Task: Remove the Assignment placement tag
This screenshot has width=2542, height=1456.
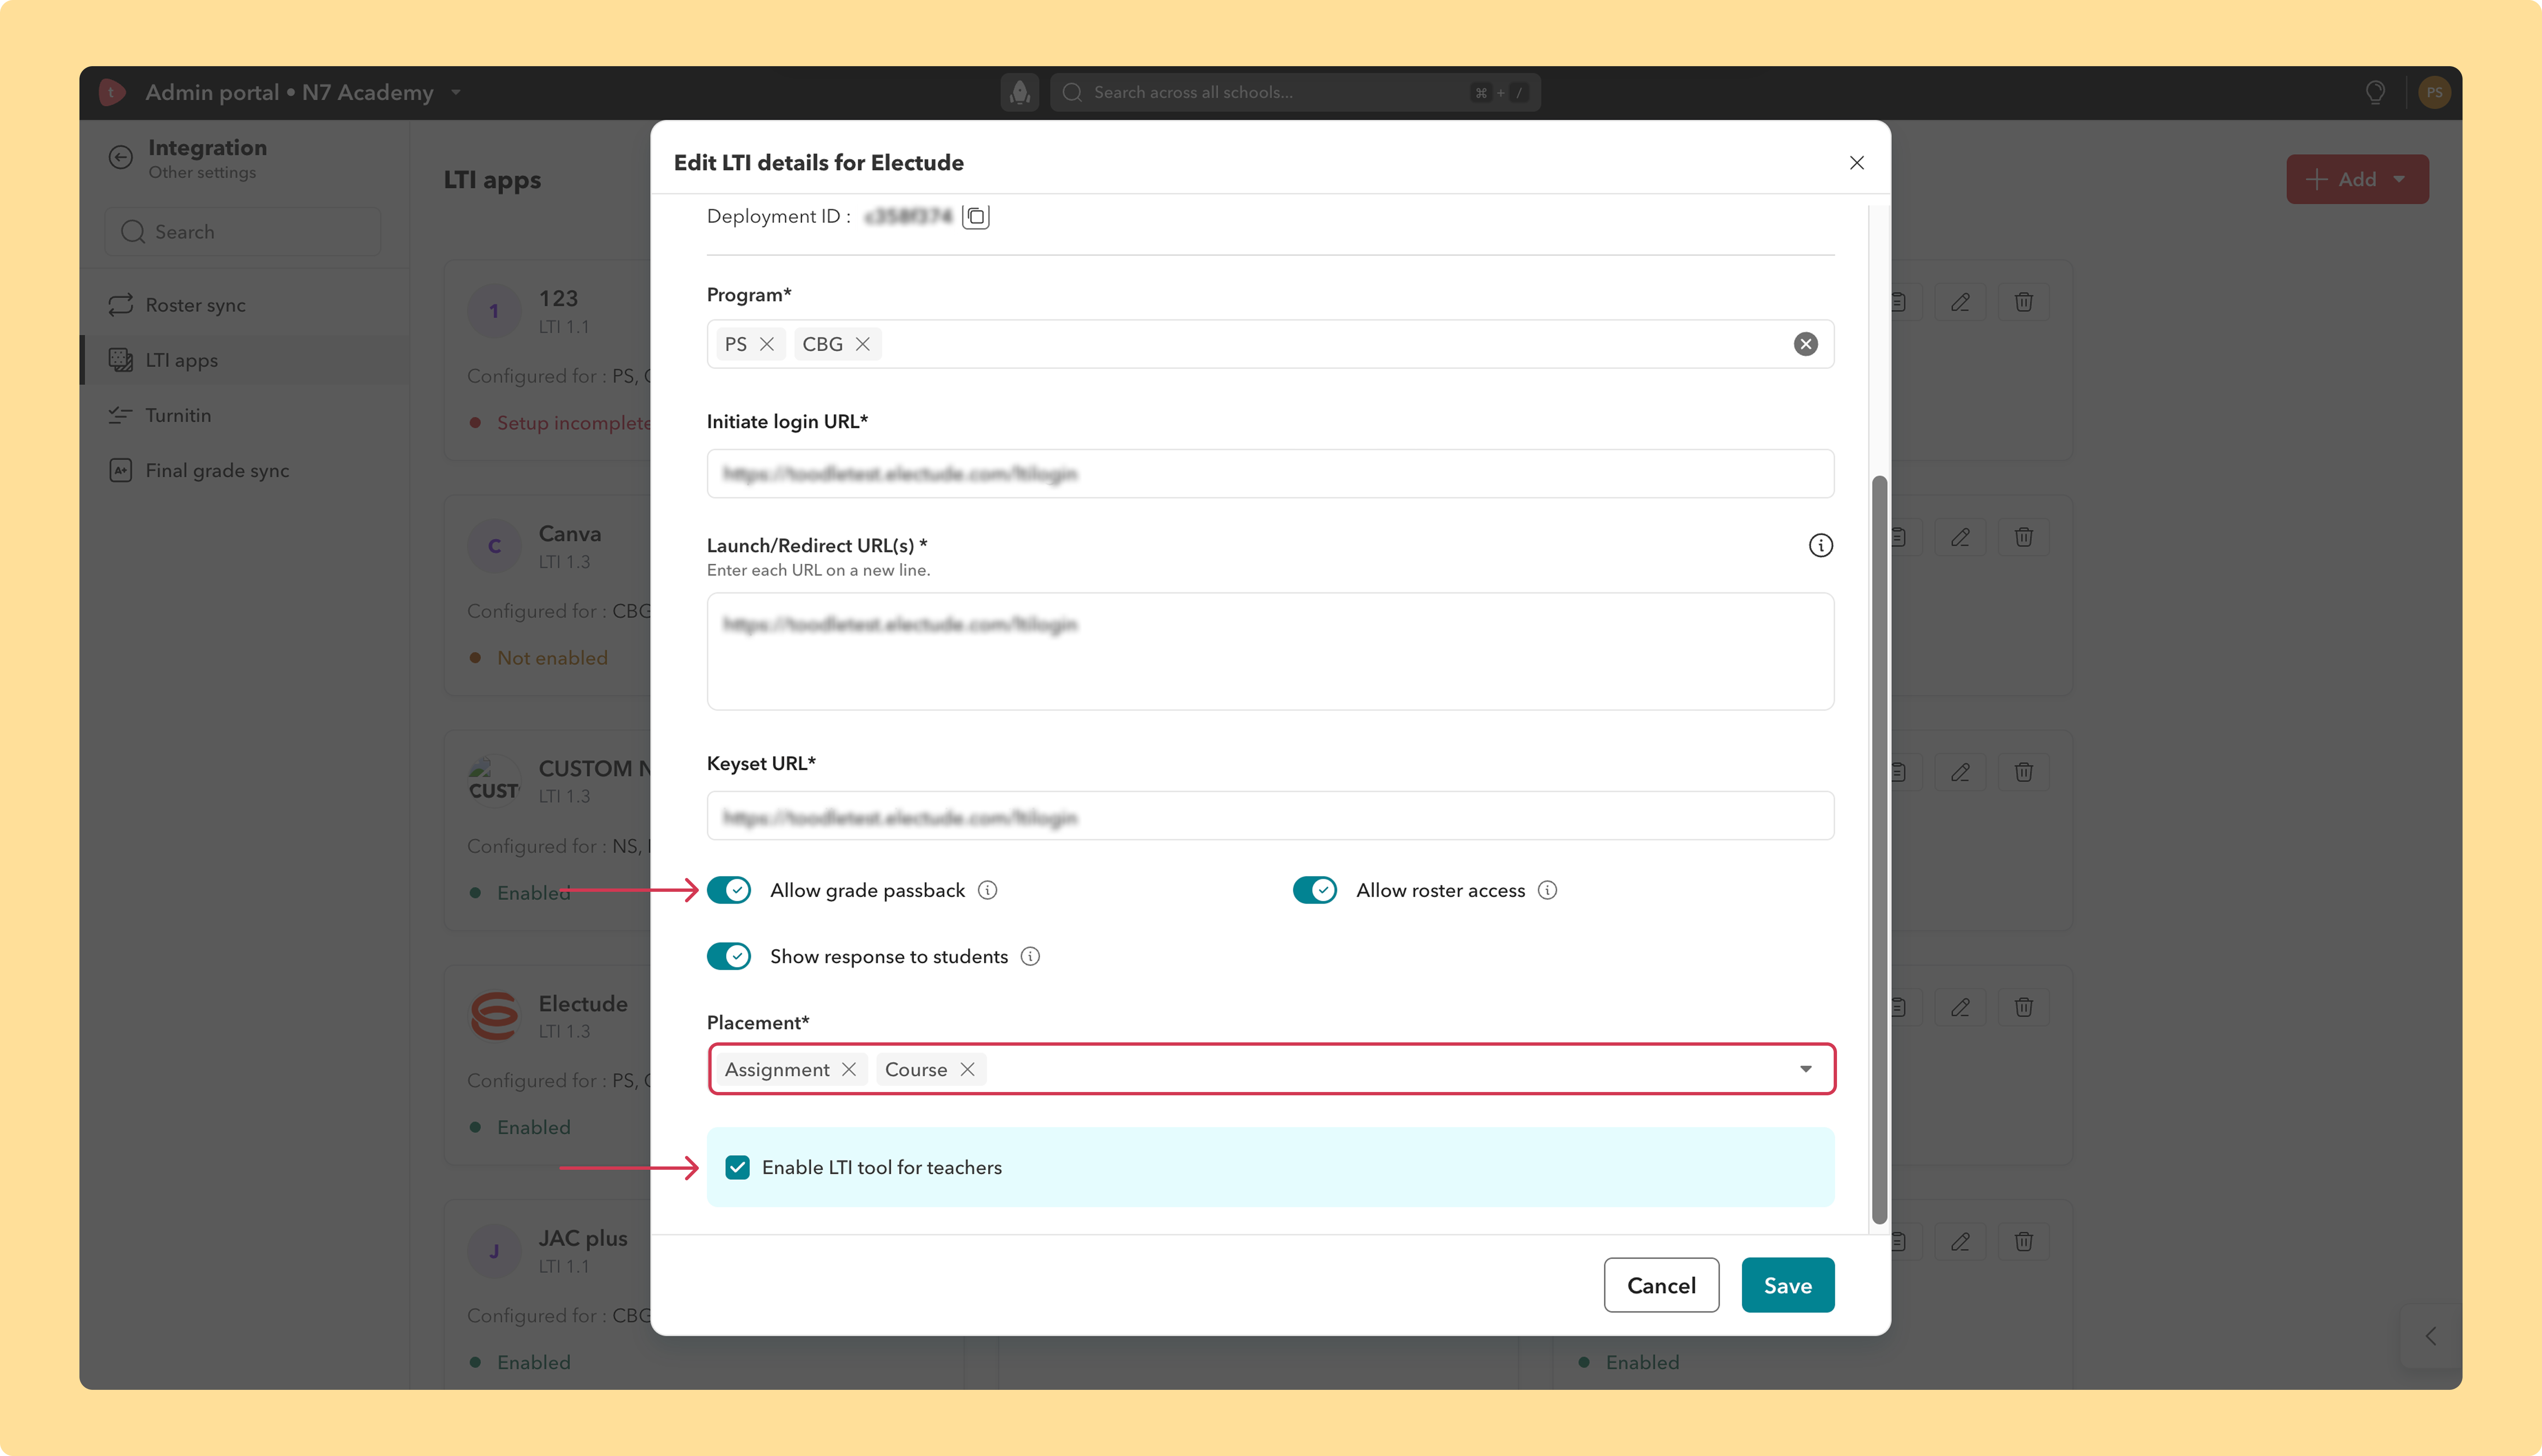Action: pyautogui.click(x=848, y=1069)
